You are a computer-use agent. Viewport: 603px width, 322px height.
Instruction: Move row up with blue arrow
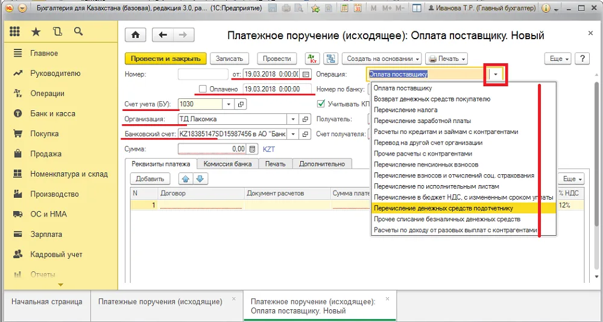(185, 178)
